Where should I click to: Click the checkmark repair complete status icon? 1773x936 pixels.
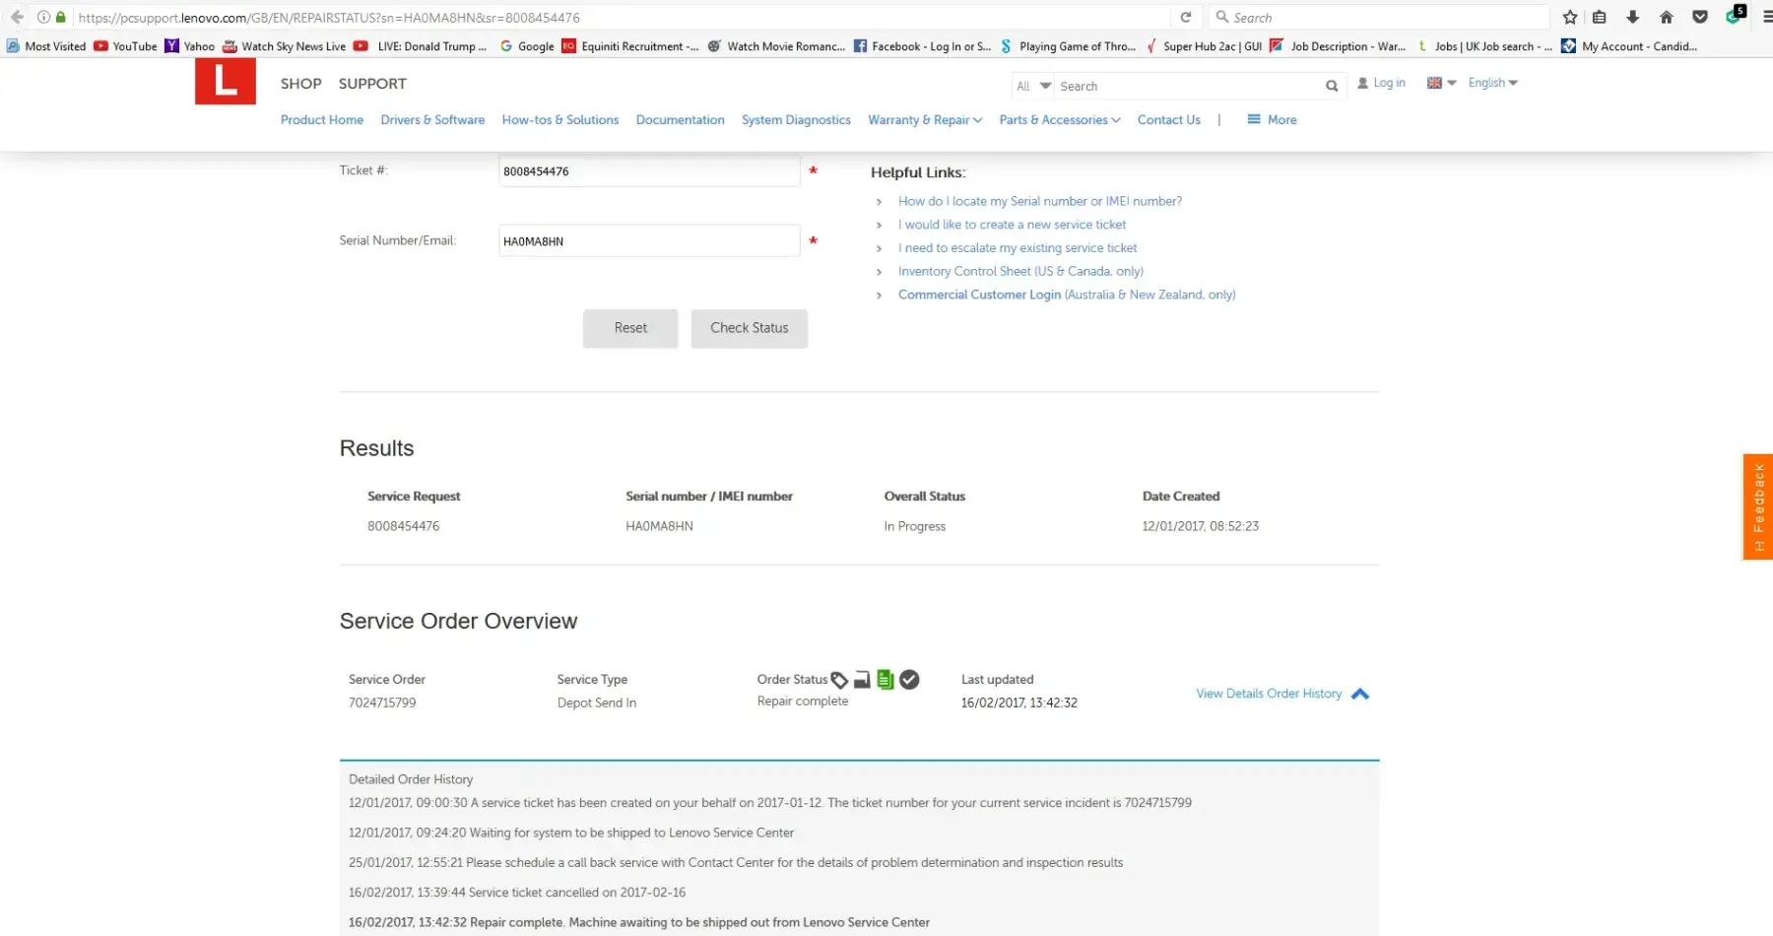[909, 680]
